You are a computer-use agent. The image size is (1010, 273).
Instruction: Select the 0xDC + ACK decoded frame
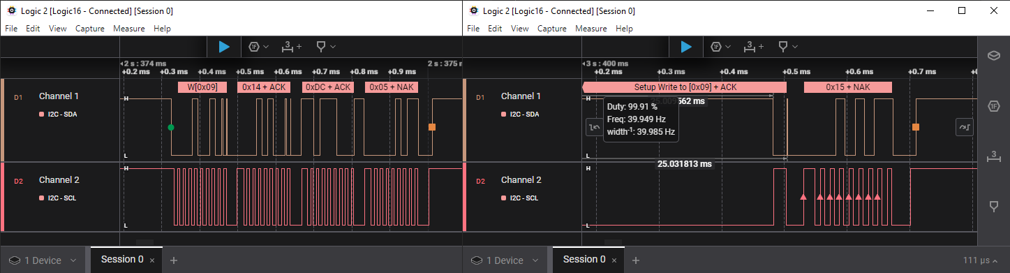[x=327, y=87]
